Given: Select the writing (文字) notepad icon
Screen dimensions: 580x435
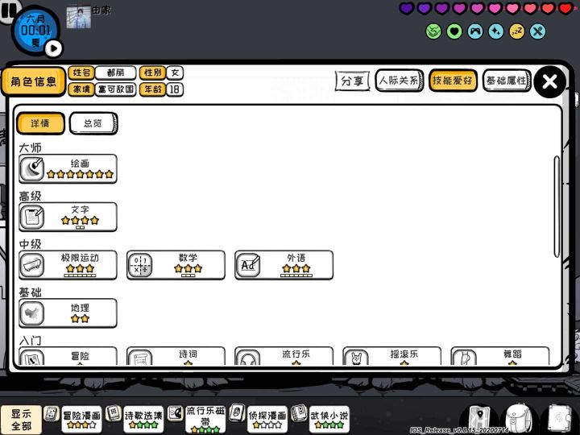Looking at the screenshot, I should point(31,217).
